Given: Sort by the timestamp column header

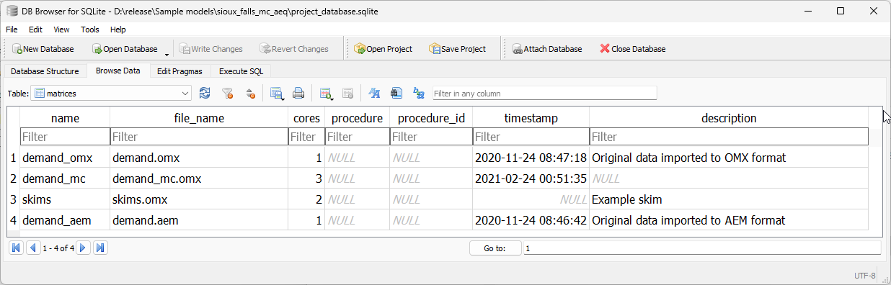Looking at the screenshot, I should tap(531, 118).
